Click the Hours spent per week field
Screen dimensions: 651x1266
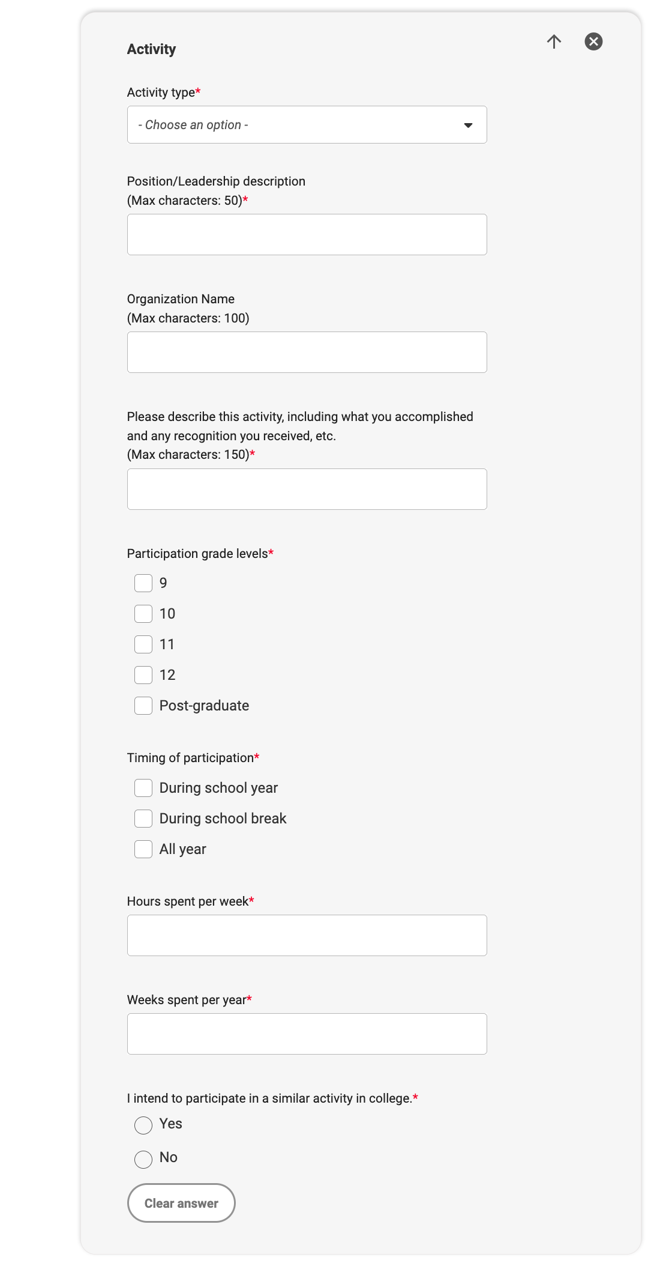307,936
